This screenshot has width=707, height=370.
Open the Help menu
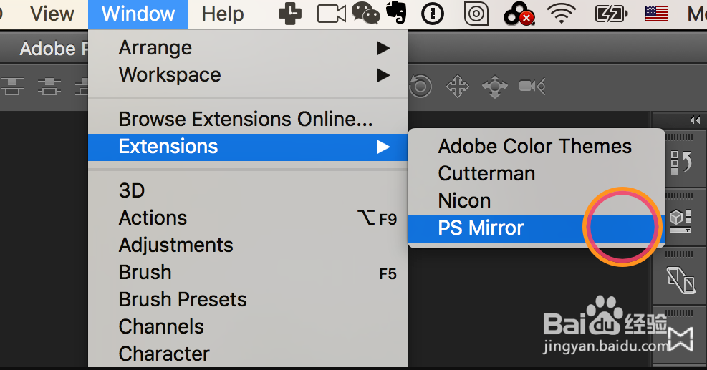[x=223, y=14]
